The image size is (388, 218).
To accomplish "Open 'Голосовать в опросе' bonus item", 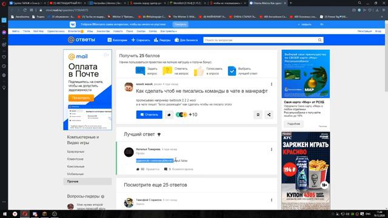I will [208, 71].
